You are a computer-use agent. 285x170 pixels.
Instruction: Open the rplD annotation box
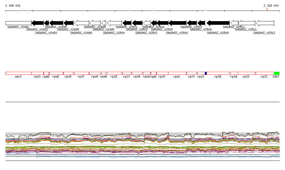[247, 73]
